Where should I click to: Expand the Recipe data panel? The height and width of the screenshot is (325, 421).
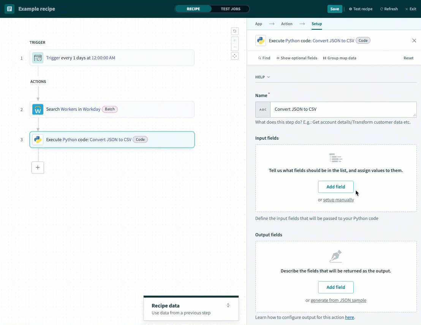[x=228, y=305]
